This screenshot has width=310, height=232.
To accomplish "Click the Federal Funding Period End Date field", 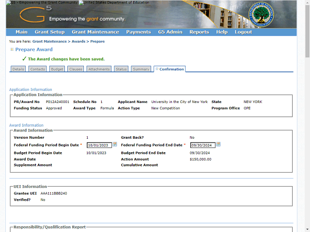I will click(x=202, y=145).
